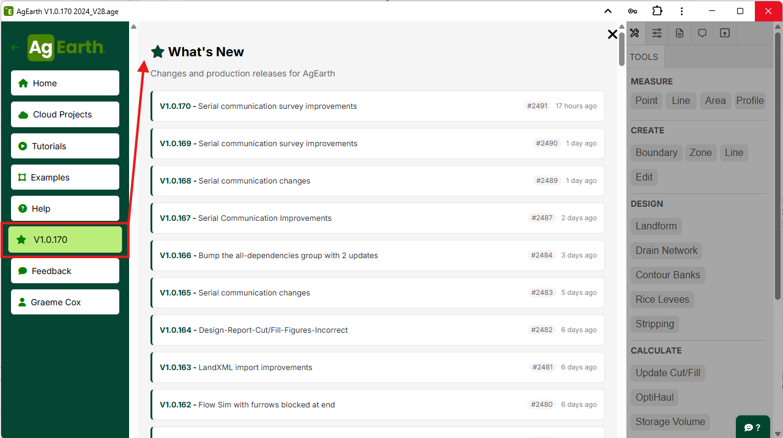
Task: Click the #2480 badge
Action: coord(542,404)
